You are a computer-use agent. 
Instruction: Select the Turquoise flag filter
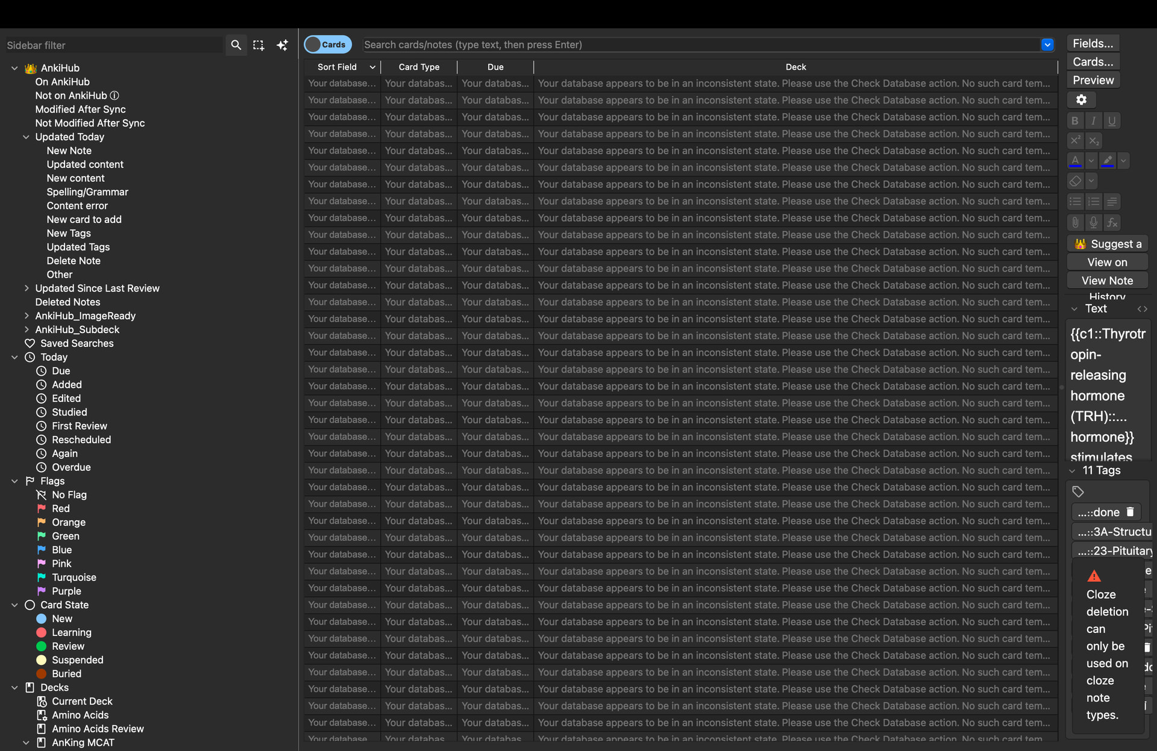click(x=74, y=577)
